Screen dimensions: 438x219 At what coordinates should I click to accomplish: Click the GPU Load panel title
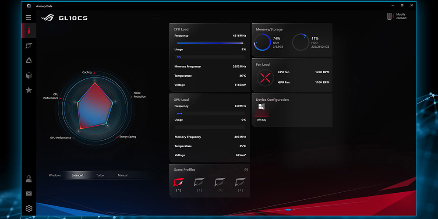181,100
